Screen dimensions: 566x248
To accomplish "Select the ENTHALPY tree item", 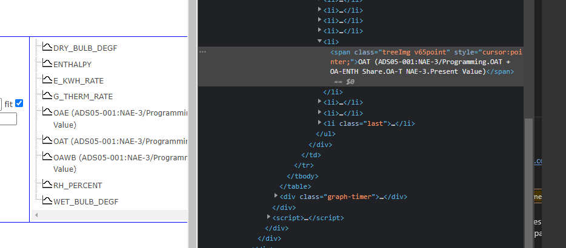I will pyautogui.click(x=73, y=65).
